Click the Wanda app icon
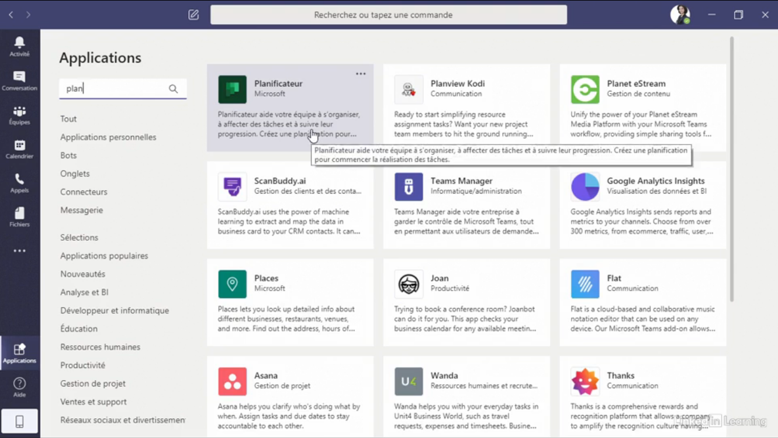 click(409, 382)
